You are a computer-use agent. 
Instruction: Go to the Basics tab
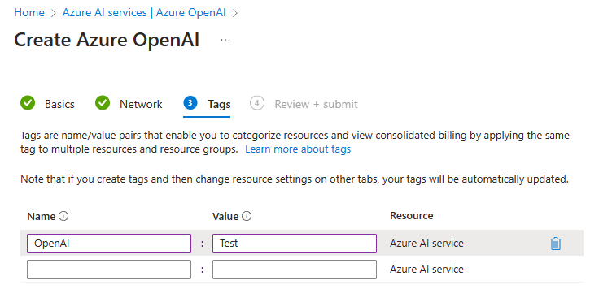(59, 104)
